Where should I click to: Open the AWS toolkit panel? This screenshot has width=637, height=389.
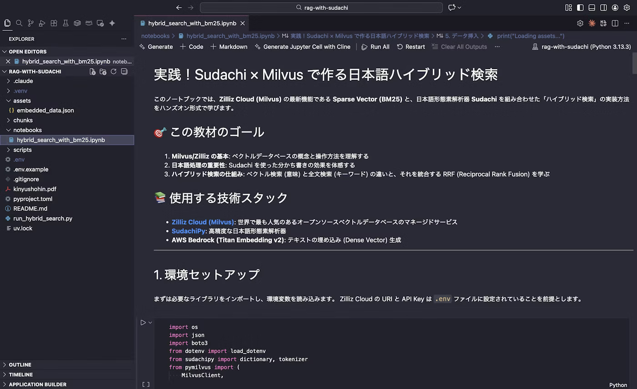click(89, 23)
